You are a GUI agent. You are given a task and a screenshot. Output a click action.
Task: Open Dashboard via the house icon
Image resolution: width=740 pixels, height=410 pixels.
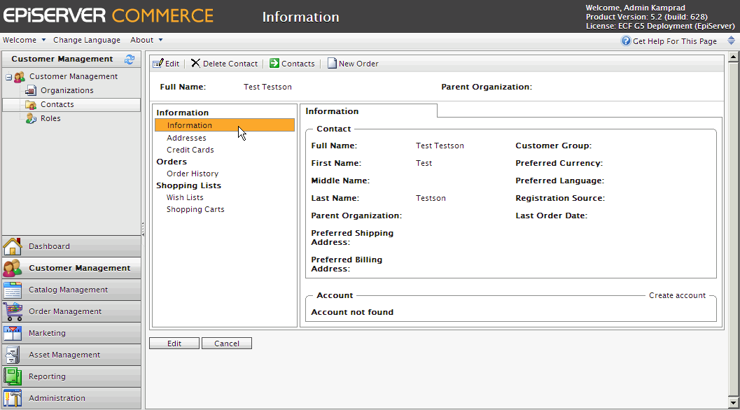click(x=13, y=246)
